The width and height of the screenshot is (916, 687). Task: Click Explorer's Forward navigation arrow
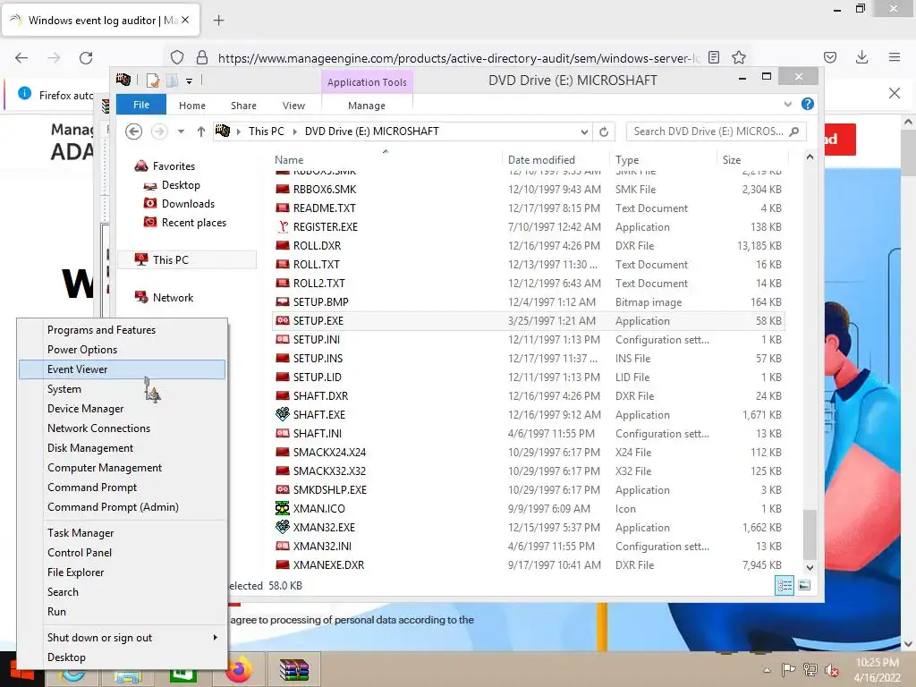pos(159,131)
